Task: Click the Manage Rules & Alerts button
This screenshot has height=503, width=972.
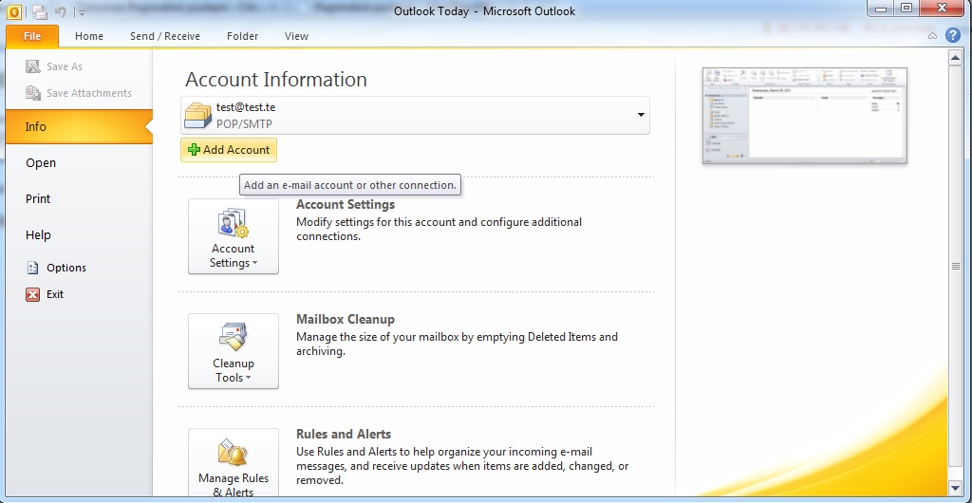Action: pyautogui.click(x=234, y=463)
